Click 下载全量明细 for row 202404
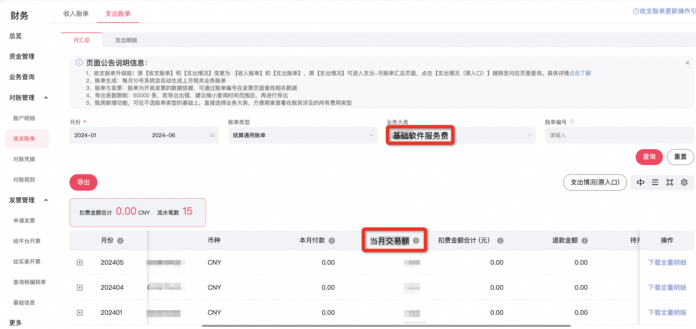 667,287
